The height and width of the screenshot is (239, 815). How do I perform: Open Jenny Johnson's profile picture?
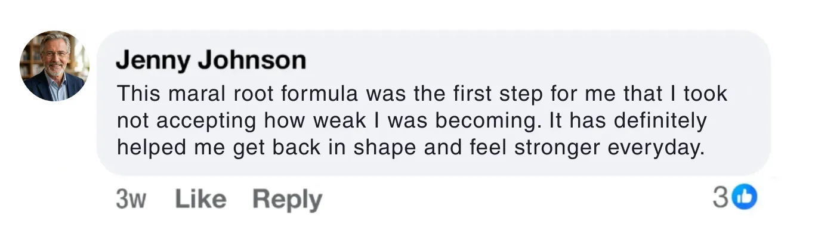[x=54, y=66]
